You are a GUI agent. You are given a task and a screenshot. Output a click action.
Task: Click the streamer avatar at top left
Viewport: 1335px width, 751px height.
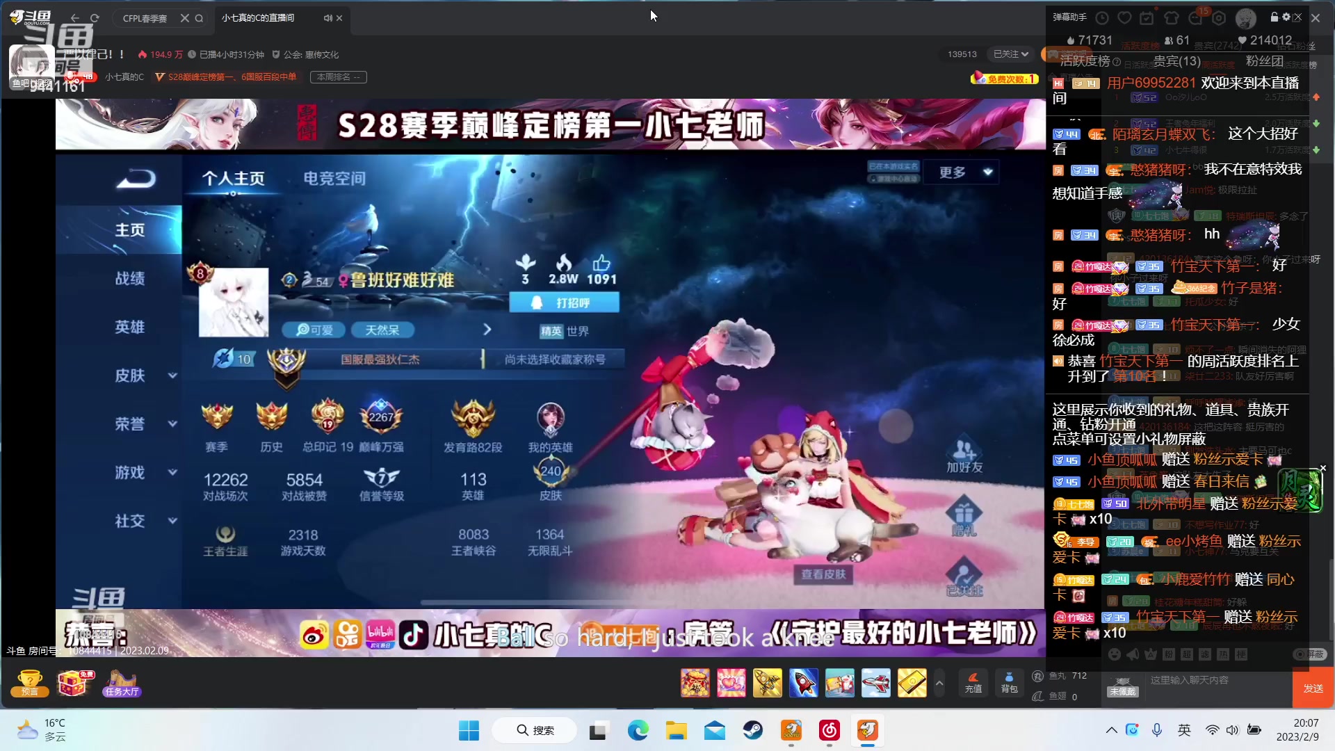31,67
